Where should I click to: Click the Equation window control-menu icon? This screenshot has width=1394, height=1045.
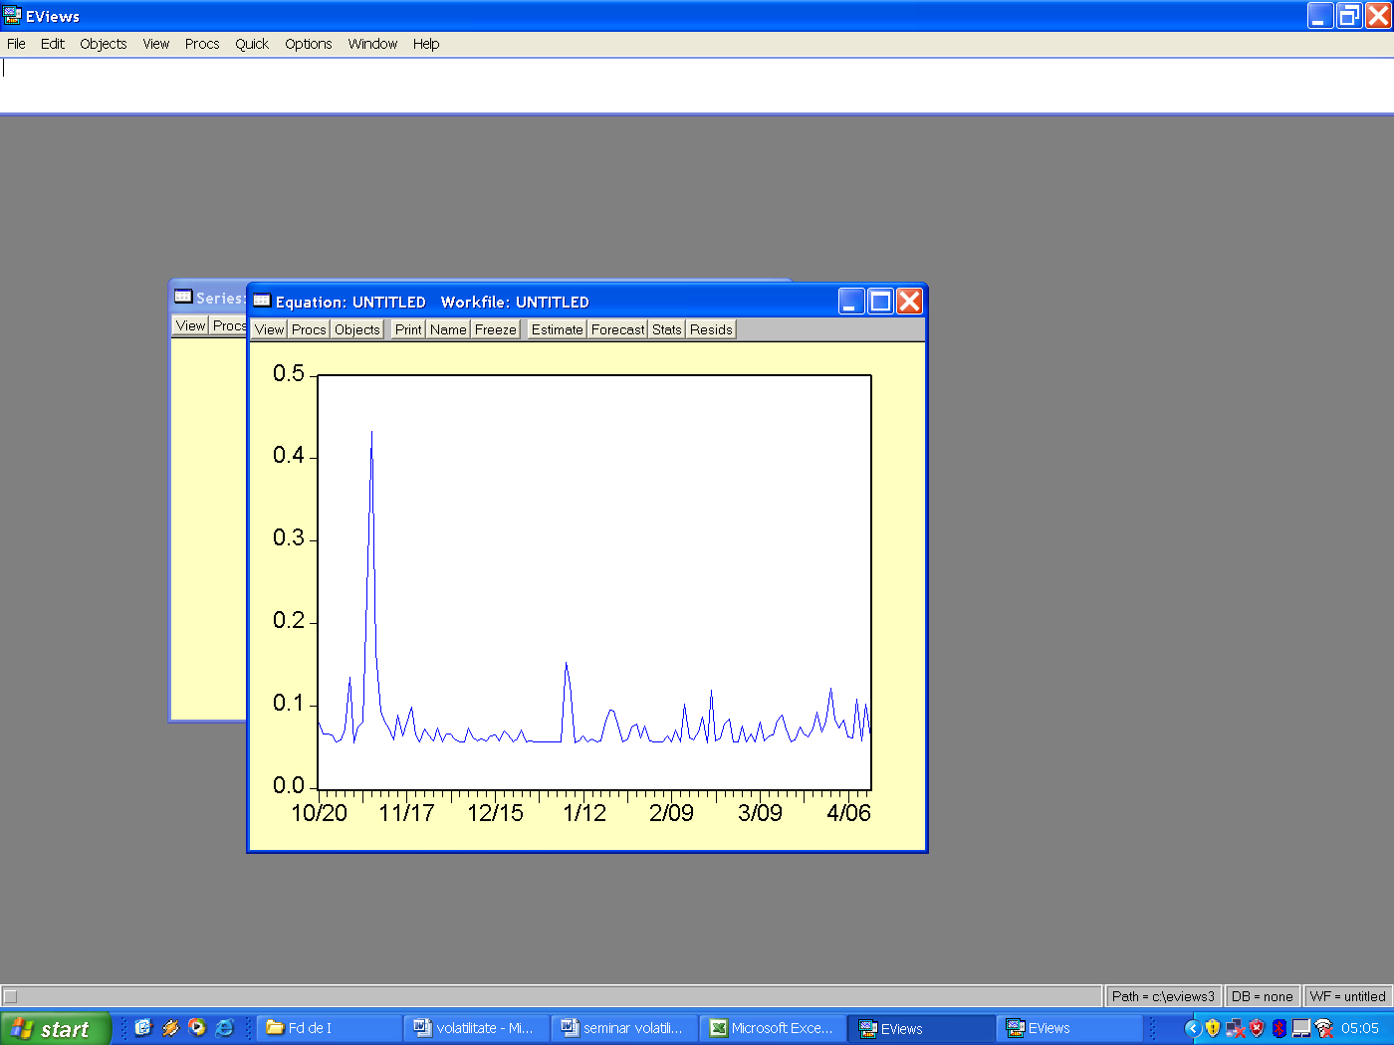[262, 301]
